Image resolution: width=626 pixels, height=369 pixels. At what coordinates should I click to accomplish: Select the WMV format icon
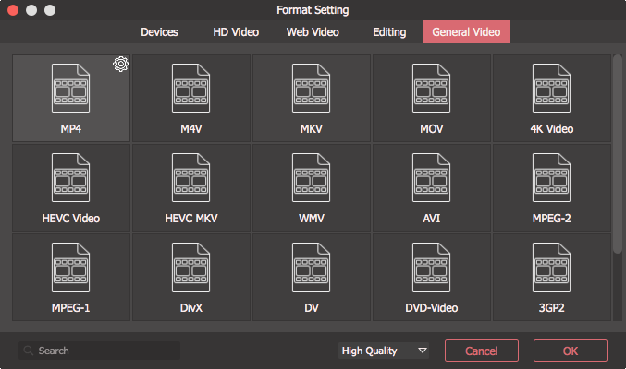(311, 178)
